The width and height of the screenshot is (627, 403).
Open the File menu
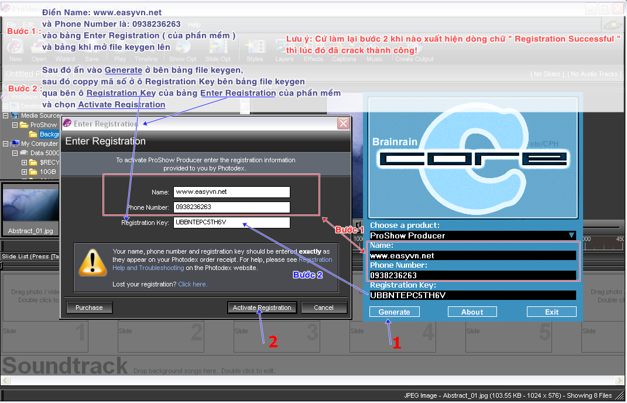[11, 25]
